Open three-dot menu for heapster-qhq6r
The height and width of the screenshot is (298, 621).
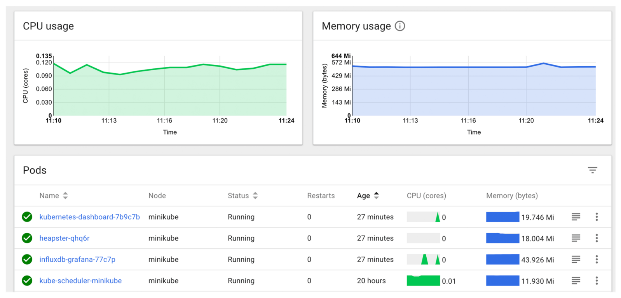[597, 238]
